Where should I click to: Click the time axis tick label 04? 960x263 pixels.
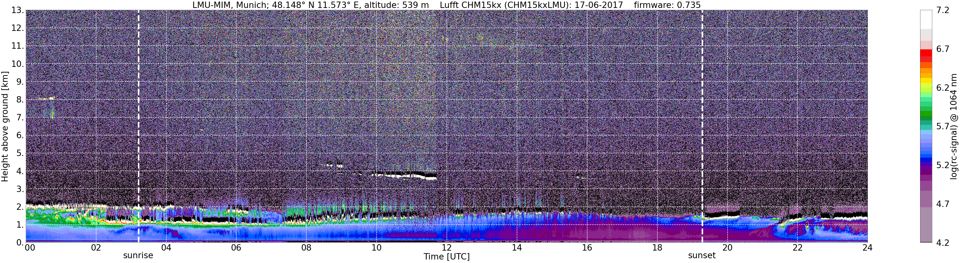(x=166, y=248)
